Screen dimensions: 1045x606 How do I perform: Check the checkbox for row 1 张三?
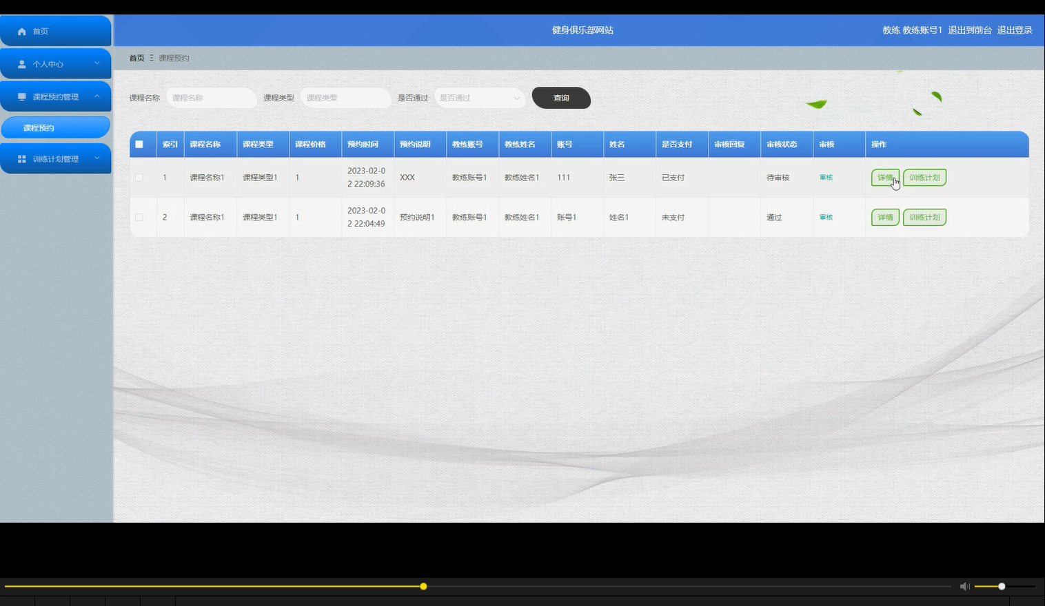pos(139,178)
